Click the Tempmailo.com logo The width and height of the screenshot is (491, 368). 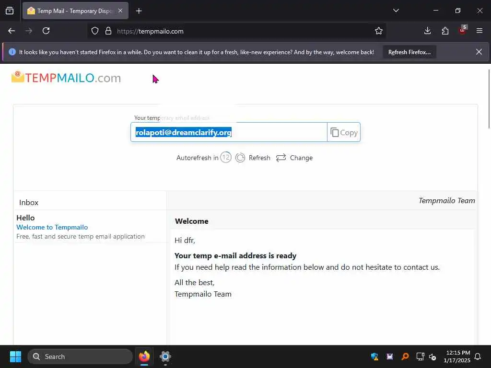pos(66,78)
